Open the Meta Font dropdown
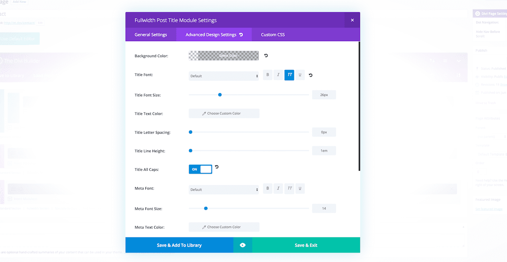Viewport: 507px width, 262px height. [224, 190]
